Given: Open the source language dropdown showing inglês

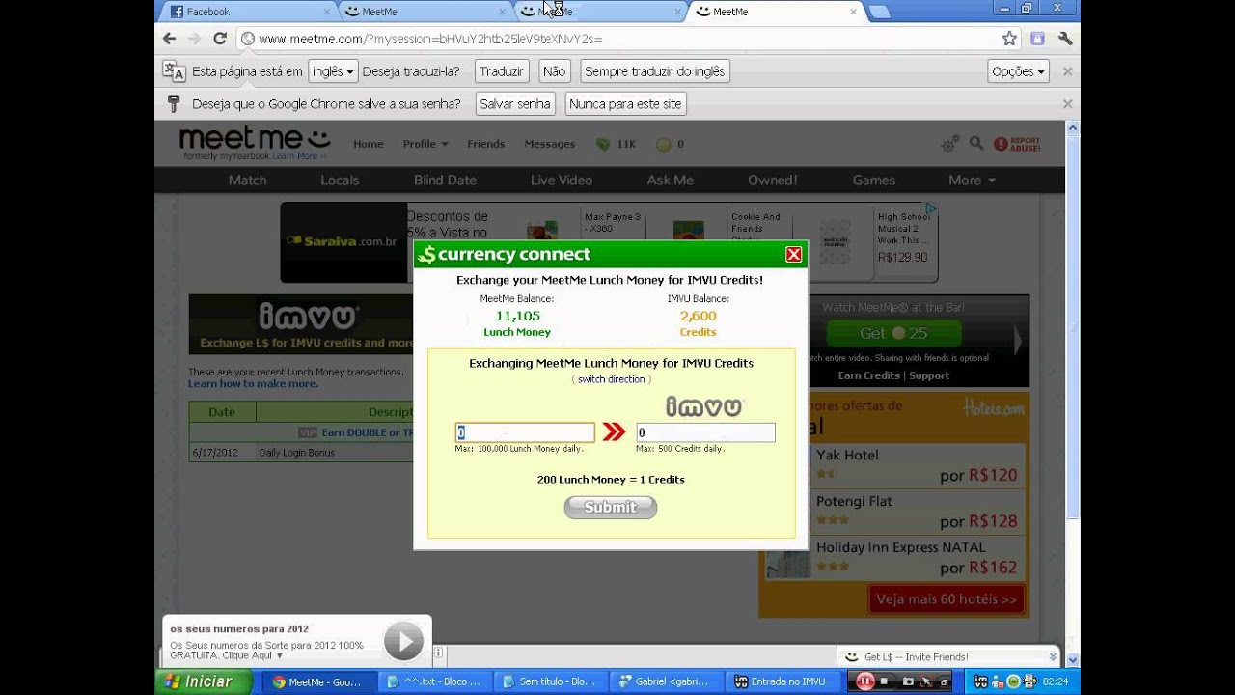Looking at the screenshot, I should click(332, 71).
